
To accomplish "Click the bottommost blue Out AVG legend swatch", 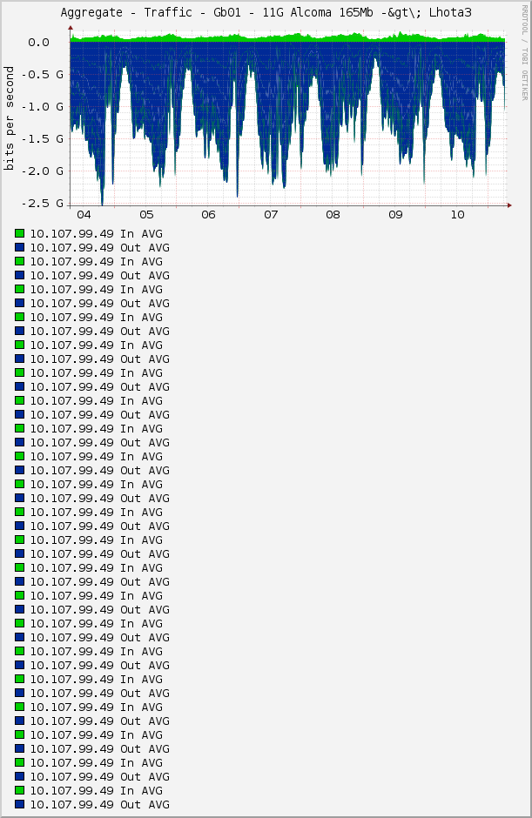I will coord(20,804).
